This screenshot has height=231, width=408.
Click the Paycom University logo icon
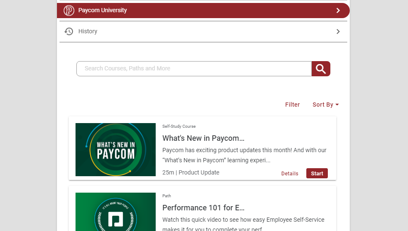pos(69,11)
